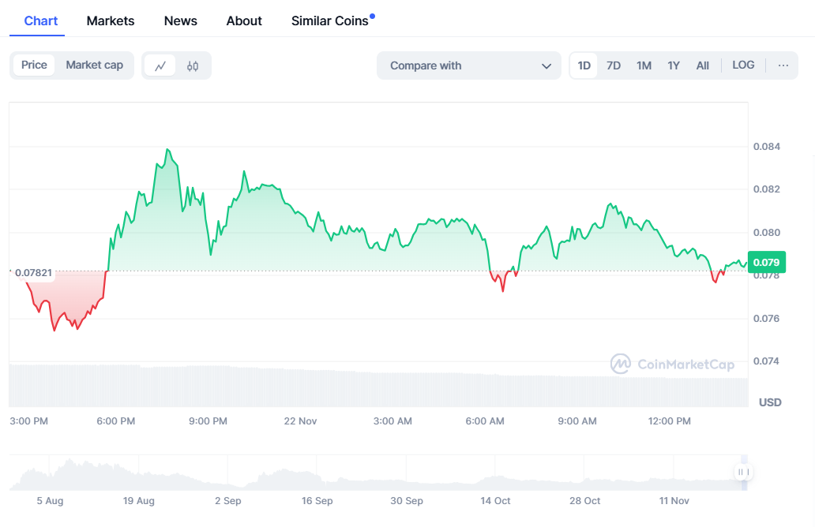The image size is (815, 527).
Task: Toggle the Market cap view
Action: 94,65
